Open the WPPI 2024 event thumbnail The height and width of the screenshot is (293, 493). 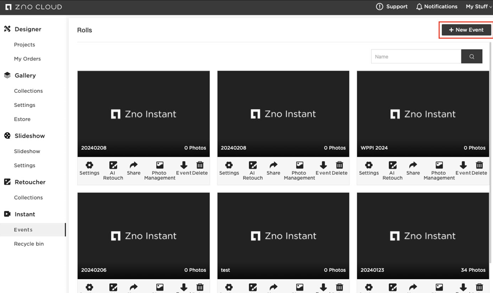pyautogui.click(x=423, y=113)
